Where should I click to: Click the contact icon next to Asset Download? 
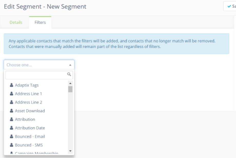pyautogui.click(x=12, y=111)
